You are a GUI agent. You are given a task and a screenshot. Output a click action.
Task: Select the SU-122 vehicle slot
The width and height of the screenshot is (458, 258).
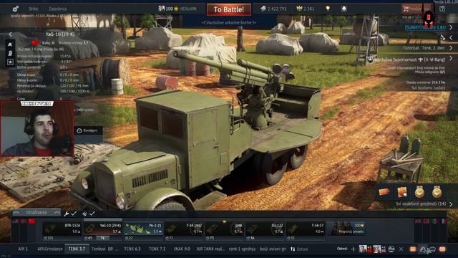click(x=265, y=231)
